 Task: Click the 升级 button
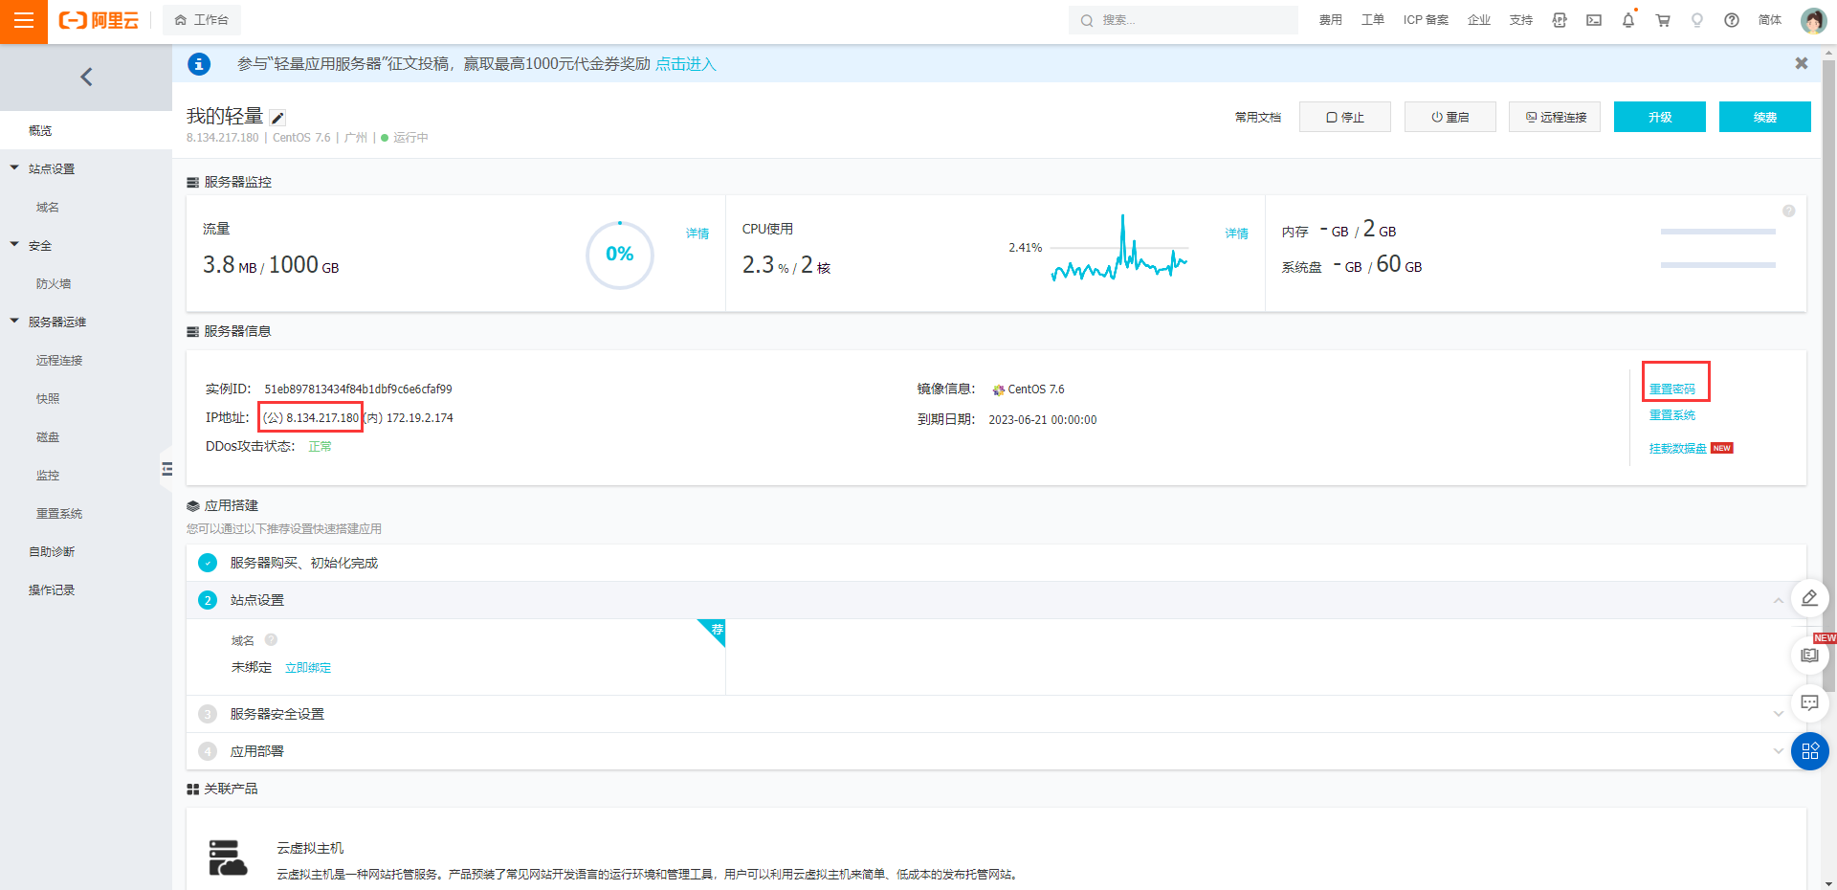(x=1659, y=117)
